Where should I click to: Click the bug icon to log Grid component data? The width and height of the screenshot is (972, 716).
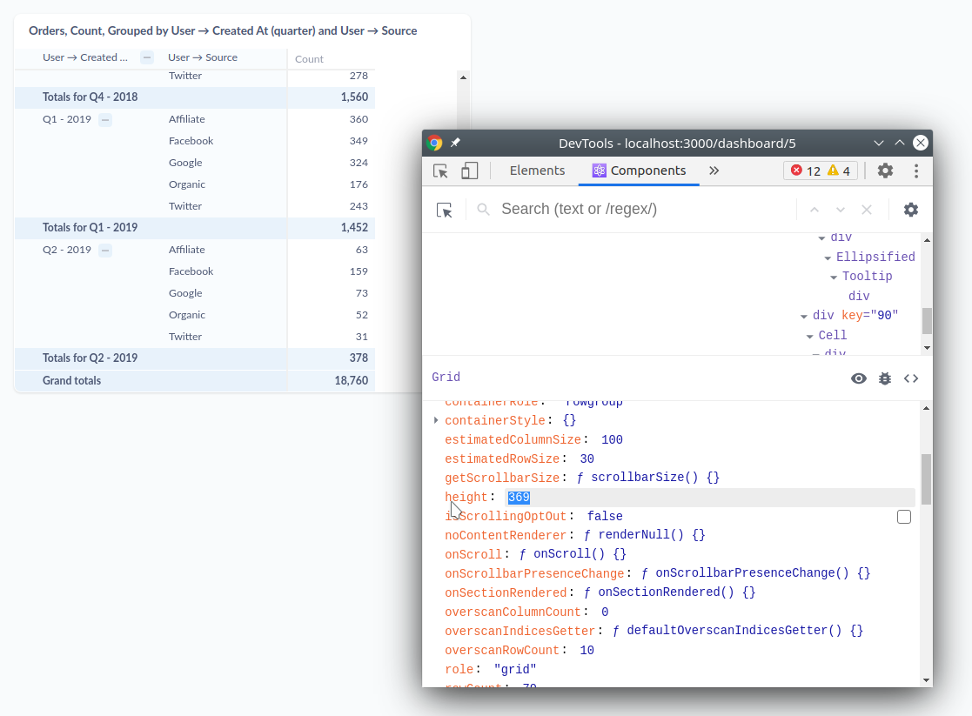pos(885,378)
